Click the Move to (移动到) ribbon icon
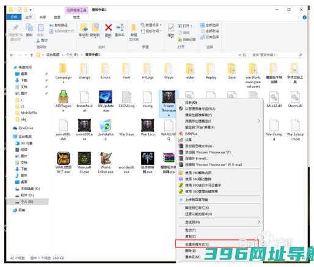Viewport: 314px width, 267px height. click(x=84, y=27)
